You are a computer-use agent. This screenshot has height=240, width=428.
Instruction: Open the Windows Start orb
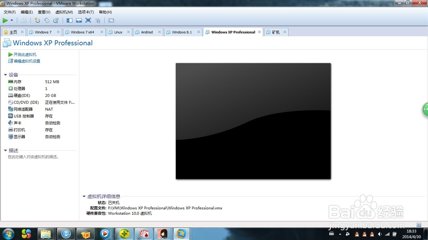click(8, 234)
